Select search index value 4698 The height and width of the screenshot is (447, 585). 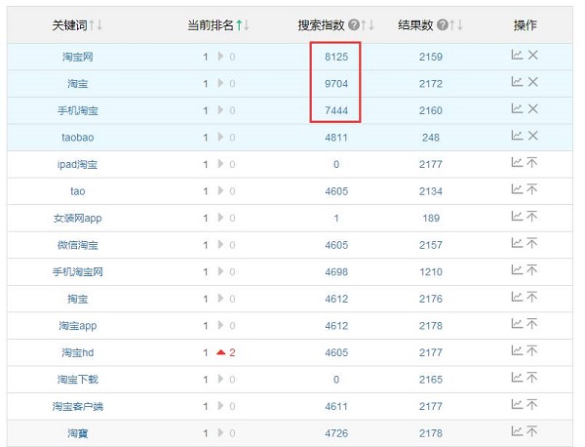(336, 272)
